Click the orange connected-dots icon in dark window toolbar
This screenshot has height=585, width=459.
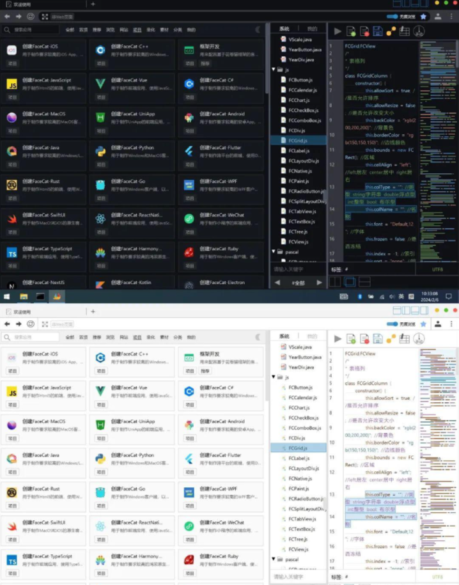tap(391, 31)
